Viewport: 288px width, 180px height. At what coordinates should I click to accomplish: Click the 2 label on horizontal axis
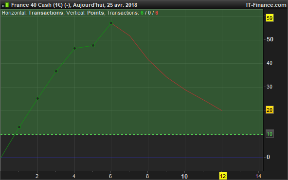[37, 176]
